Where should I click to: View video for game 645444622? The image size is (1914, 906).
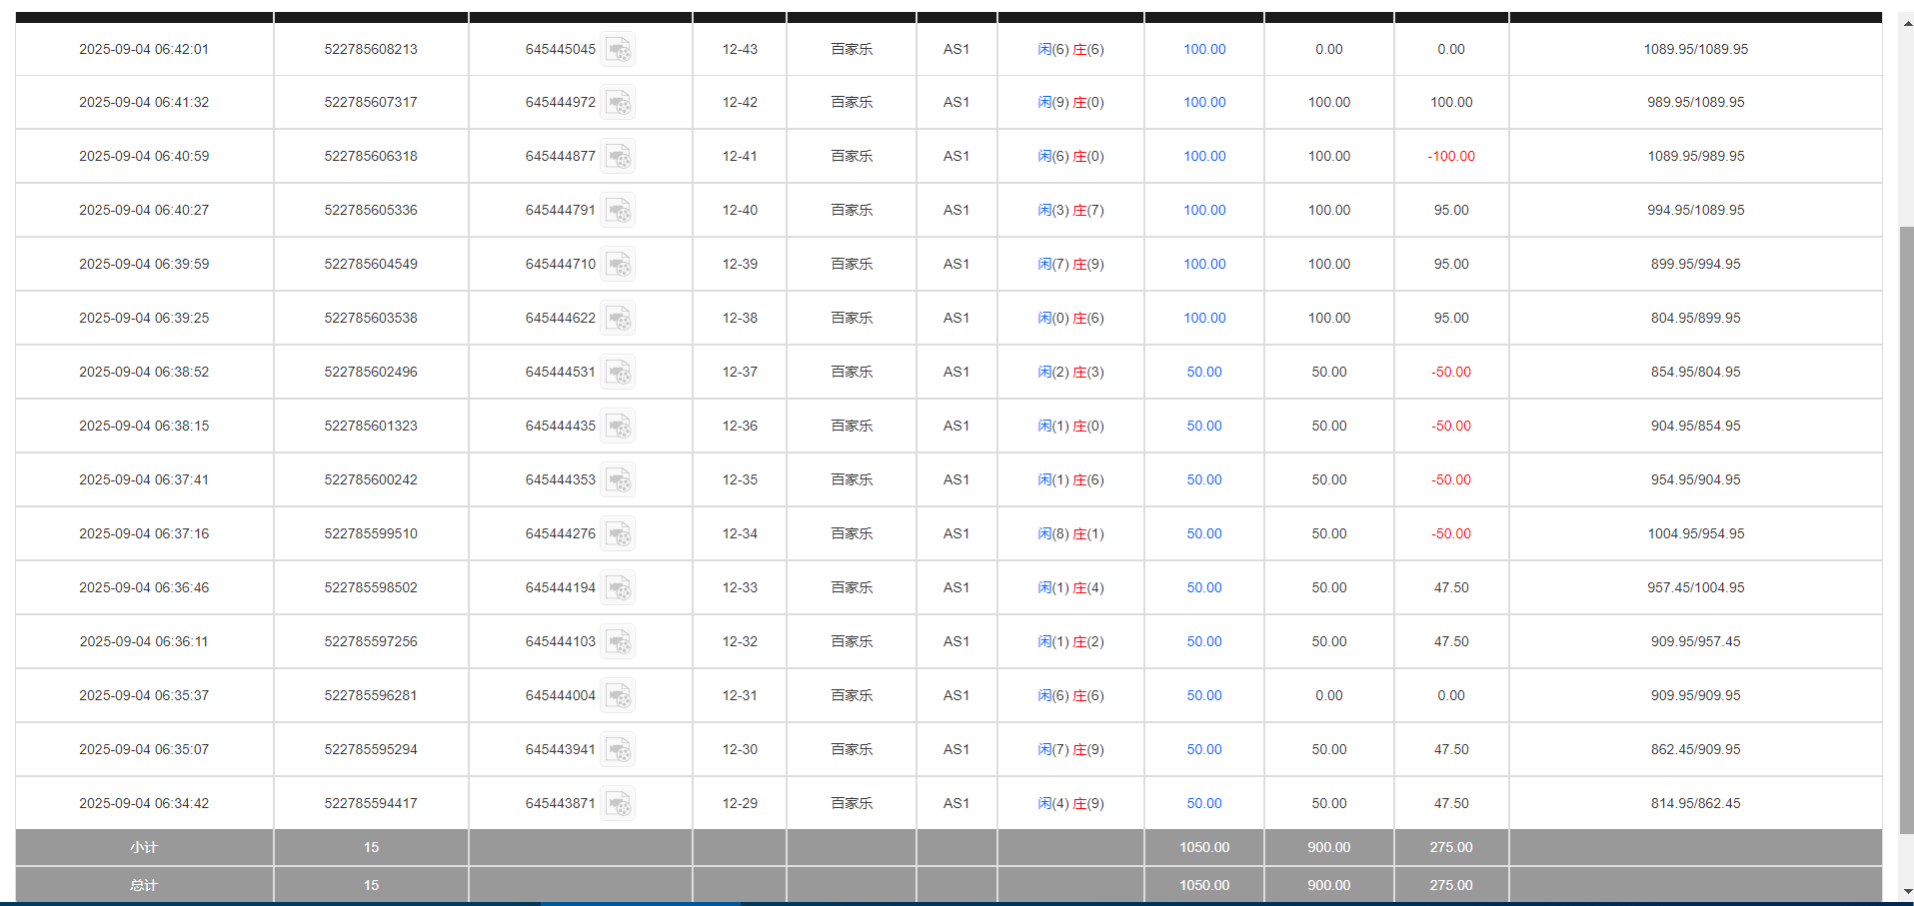[x=619, y=318]
